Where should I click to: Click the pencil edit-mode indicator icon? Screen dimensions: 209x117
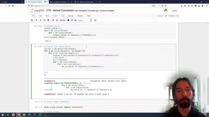click(166, 16)
